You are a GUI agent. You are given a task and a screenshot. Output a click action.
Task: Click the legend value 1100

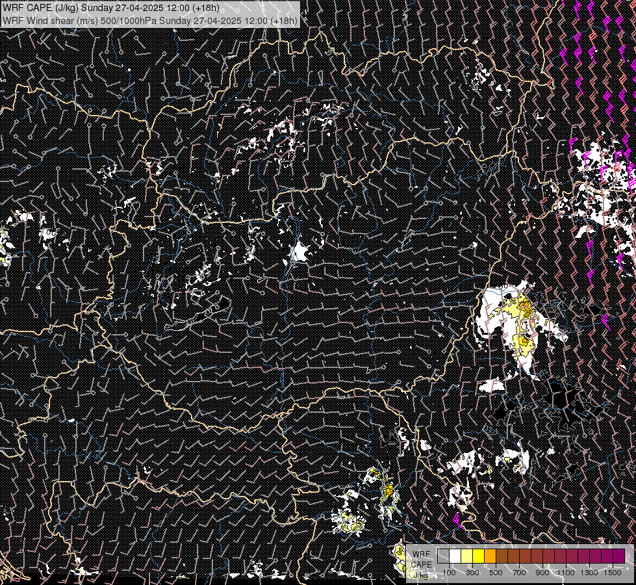566,573
